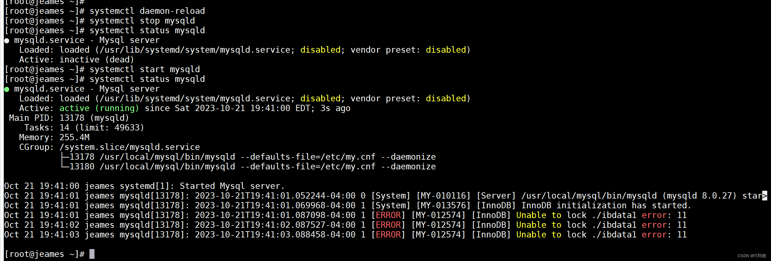Click the line truncation marker after 'star'

[x=765, y=196]
